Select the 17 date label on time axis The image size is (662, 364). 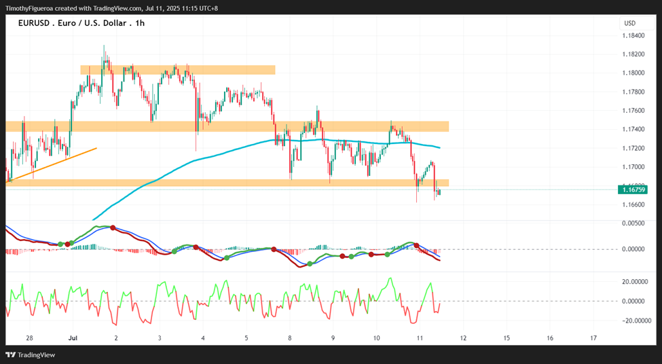point(593,338)
